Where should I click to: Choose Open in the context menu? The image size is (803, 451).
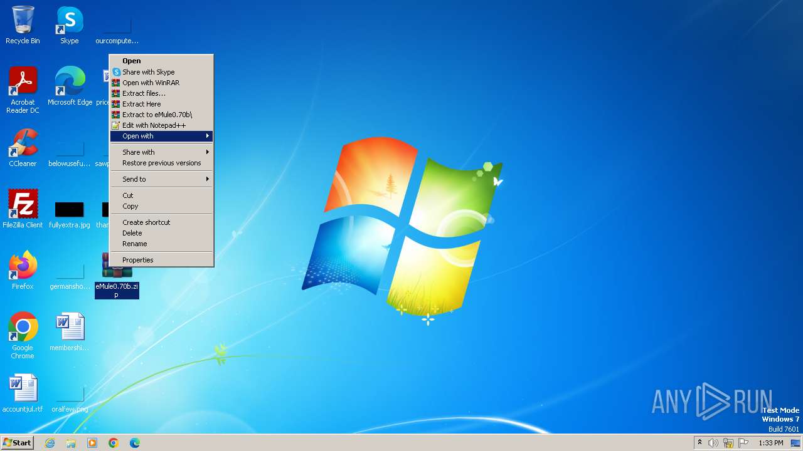[162, 61]
